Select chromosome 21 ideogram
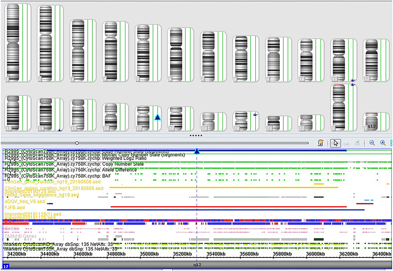The width and height of the screenshot is (393, 271). coord(274,123)
